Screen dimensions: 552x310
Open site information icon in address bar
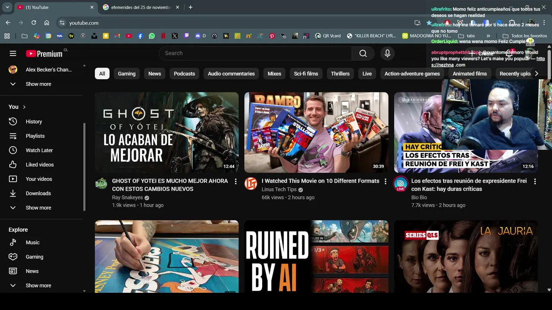62,23
